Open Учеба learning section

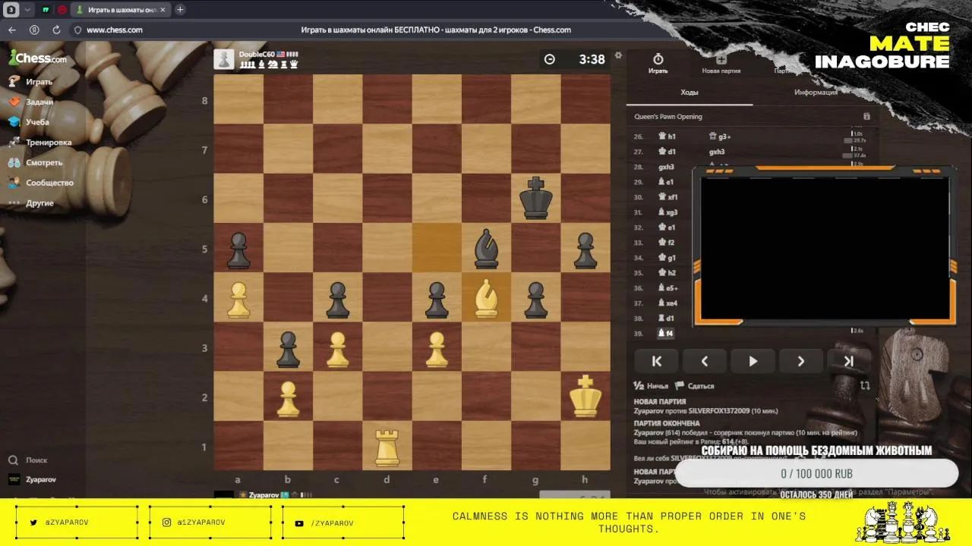point(29,122)
